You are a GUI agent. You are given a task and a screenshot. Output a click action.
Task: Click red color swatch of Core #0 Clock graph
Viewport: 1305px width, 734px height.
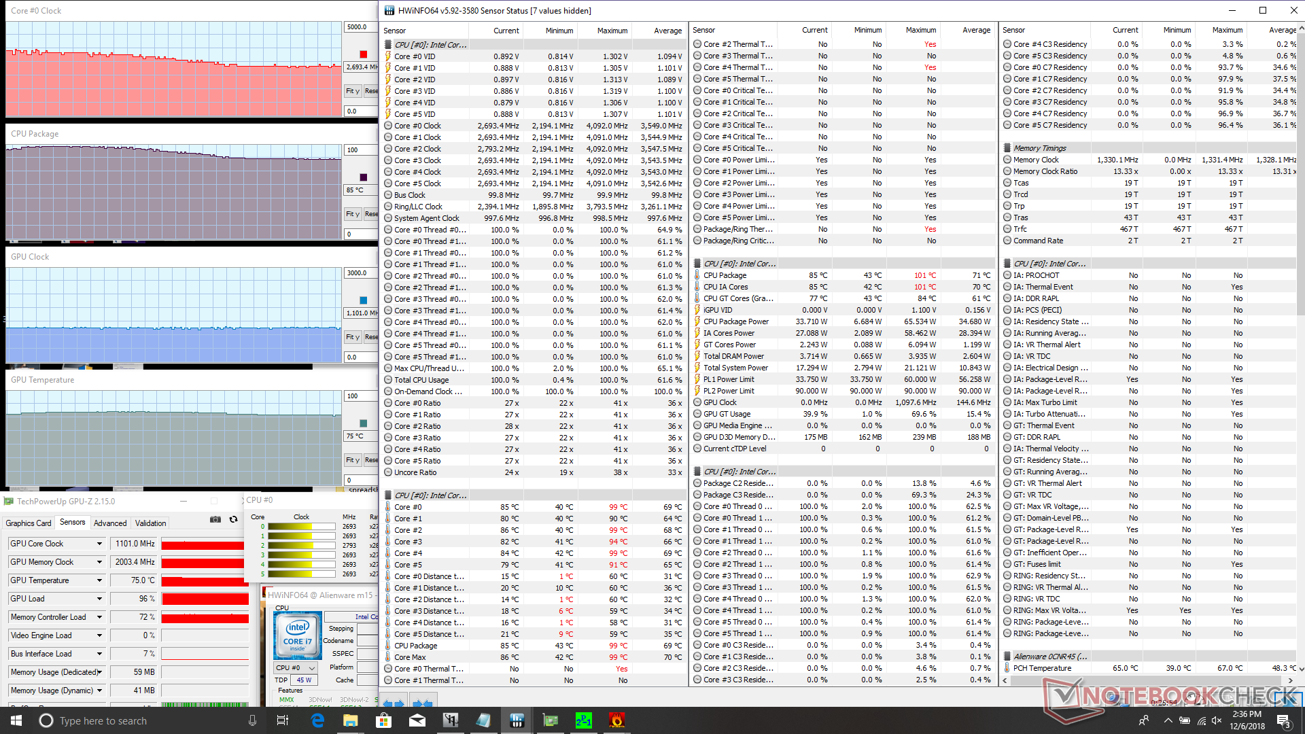point(363,54)
